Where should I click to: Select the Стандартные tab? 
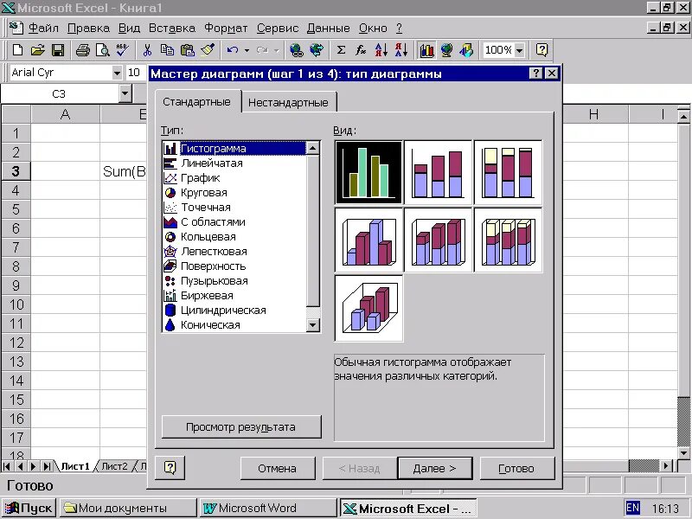(197, 101)
